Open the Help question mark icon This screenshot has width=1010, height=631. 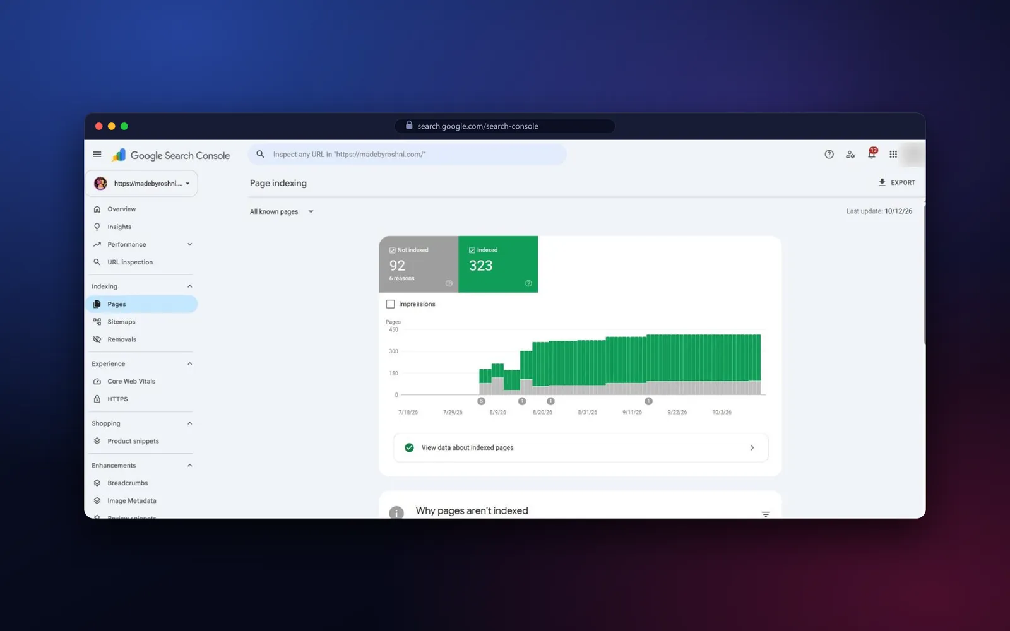(x=829, y=155)
